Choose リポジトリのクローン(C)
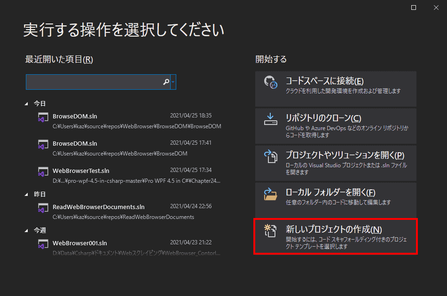447x296 pixels. point(336,126)
